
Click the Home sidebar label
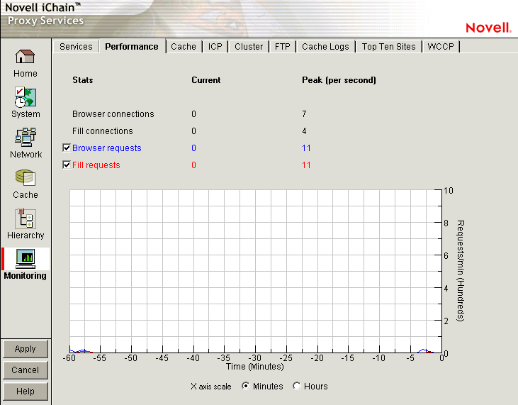coord(25,73)
